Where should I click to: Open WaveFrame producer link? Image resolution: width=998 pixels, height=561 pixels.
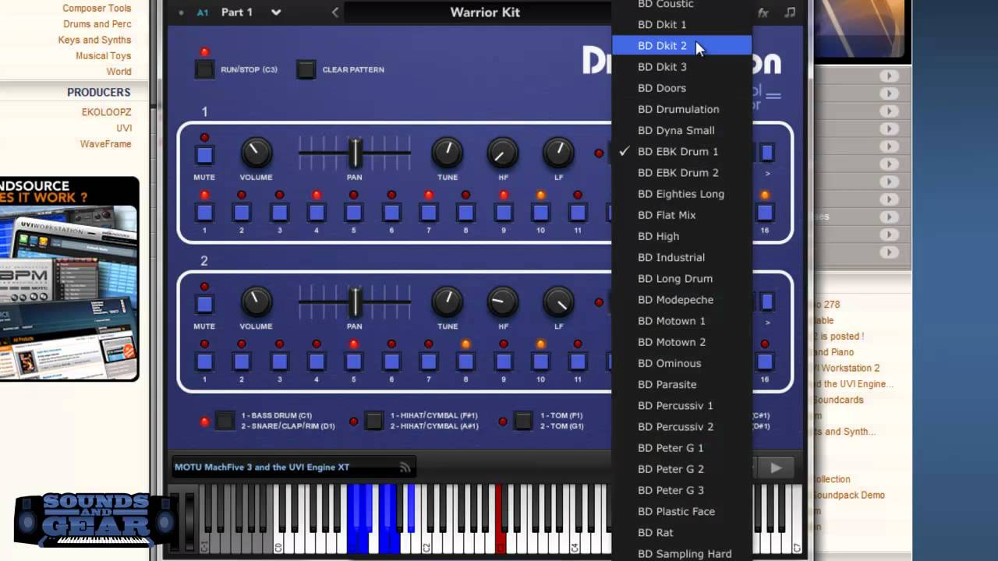point(105,144)
